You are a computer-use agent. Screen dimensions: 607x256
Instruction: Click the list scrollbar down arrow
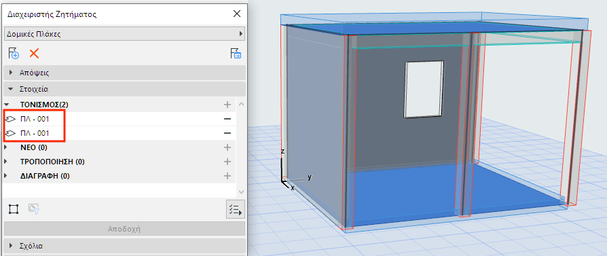tap(241, 191)
